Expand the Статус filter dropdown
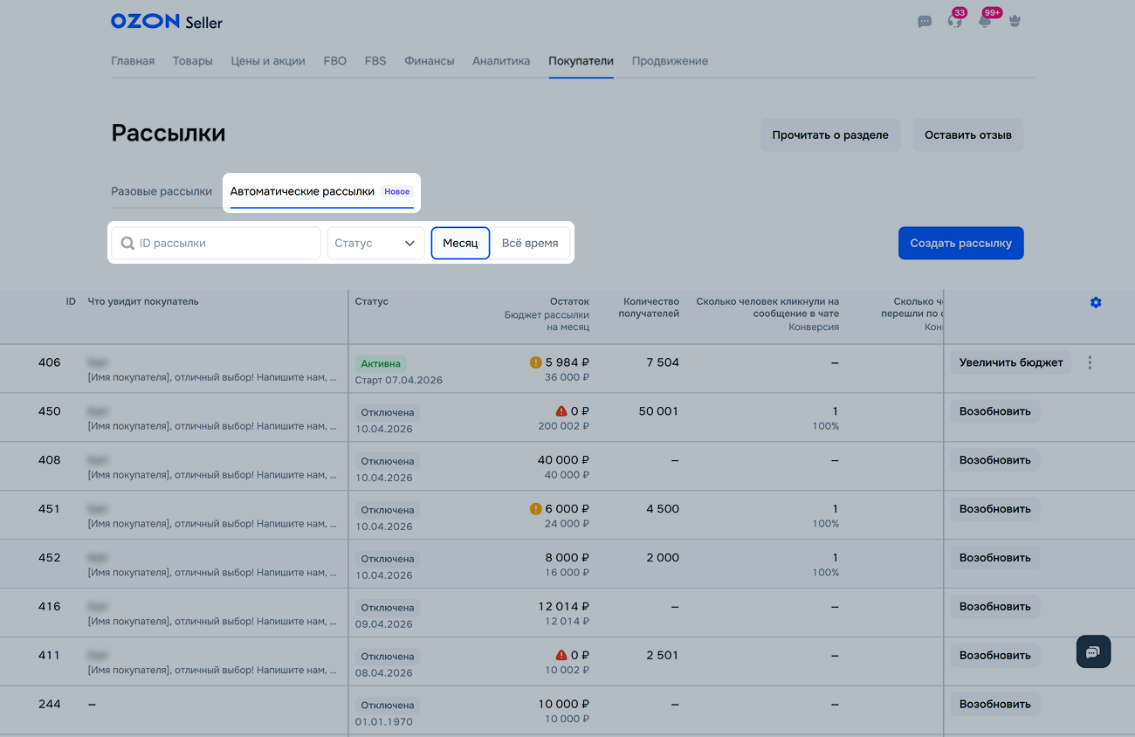The image size is (1135, 737). point(375,244)
